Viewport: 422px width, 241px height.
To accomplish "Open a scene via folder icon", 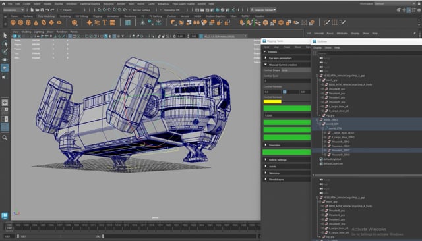I will [x=37, y=10].
